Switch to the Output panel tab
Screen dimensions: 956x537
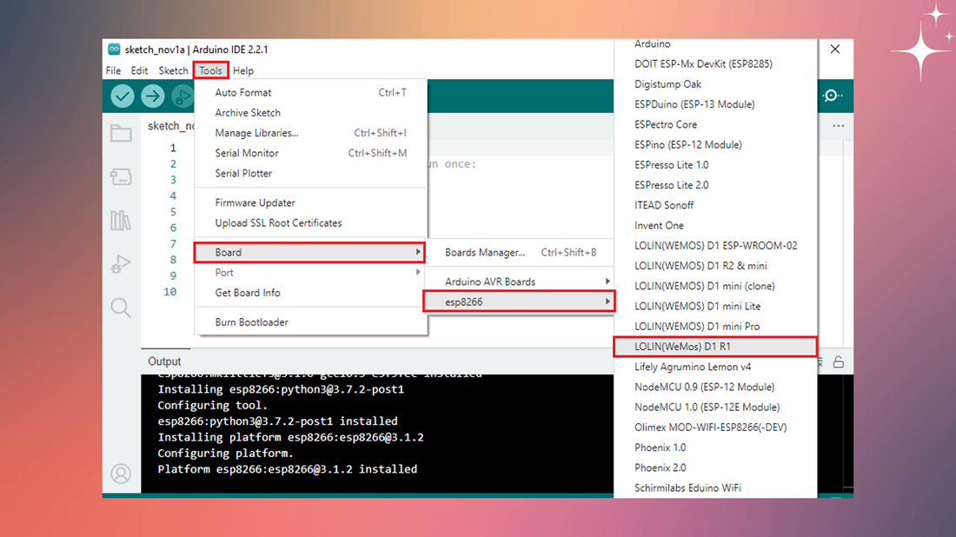point(164,361)
